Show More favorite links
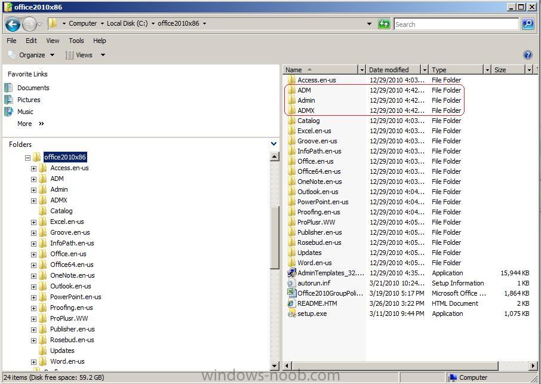The height and width of the screenshot is (384, 541). tap(30, 124)
